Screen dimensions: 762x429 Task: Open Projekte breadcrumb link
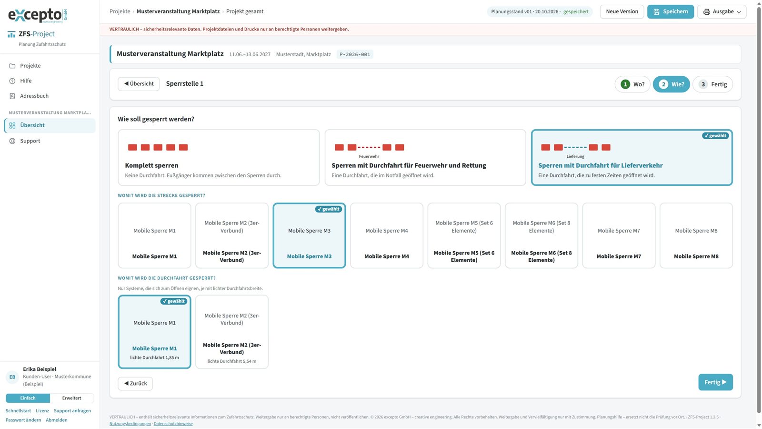pos(120,11)
